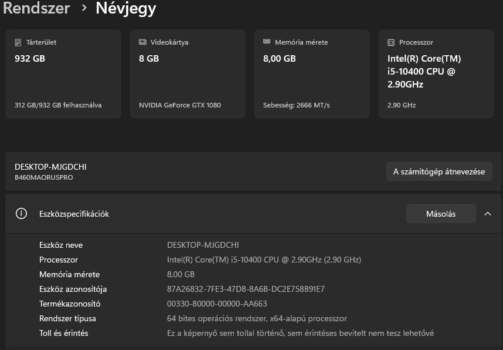Click the Rendszer típusa value text
This screenshot has height=350, width=503.
pos(257,318)
